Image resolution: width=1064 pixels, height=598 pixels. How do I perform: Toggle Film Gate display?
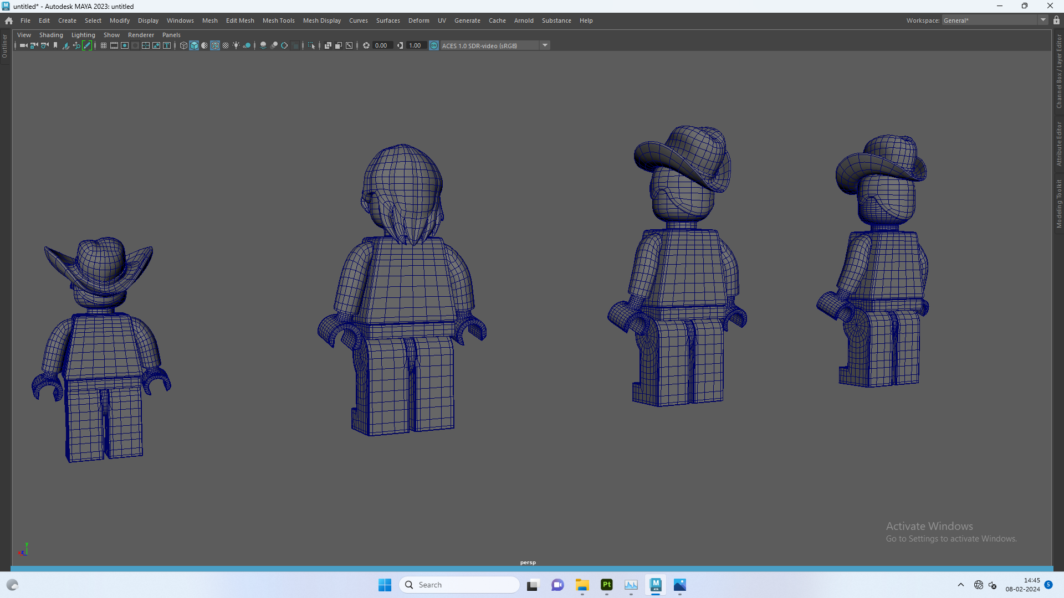click(114, 45)
